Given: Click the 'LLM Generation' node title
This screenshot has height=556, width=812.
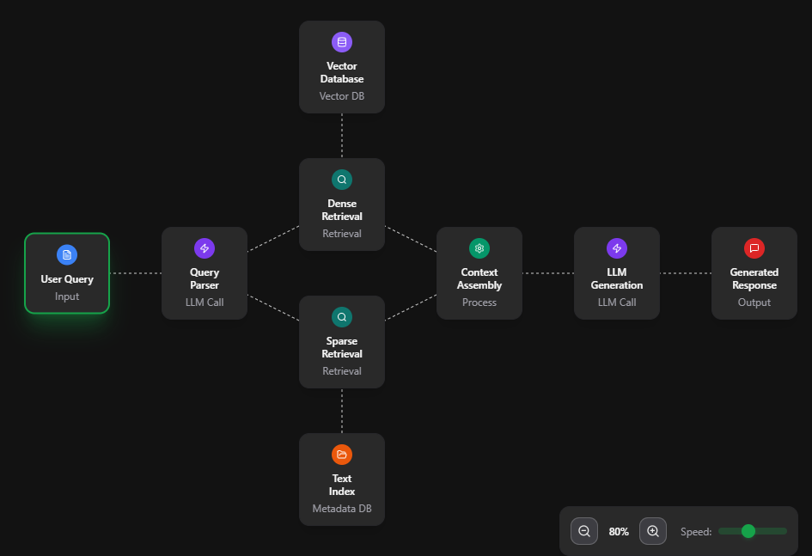Looking at the screenshot, I should tap(617, 278).
